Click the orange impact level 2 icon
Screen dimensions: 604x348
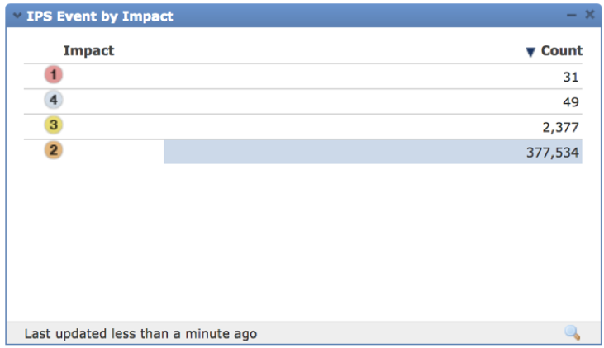(54, 151)
